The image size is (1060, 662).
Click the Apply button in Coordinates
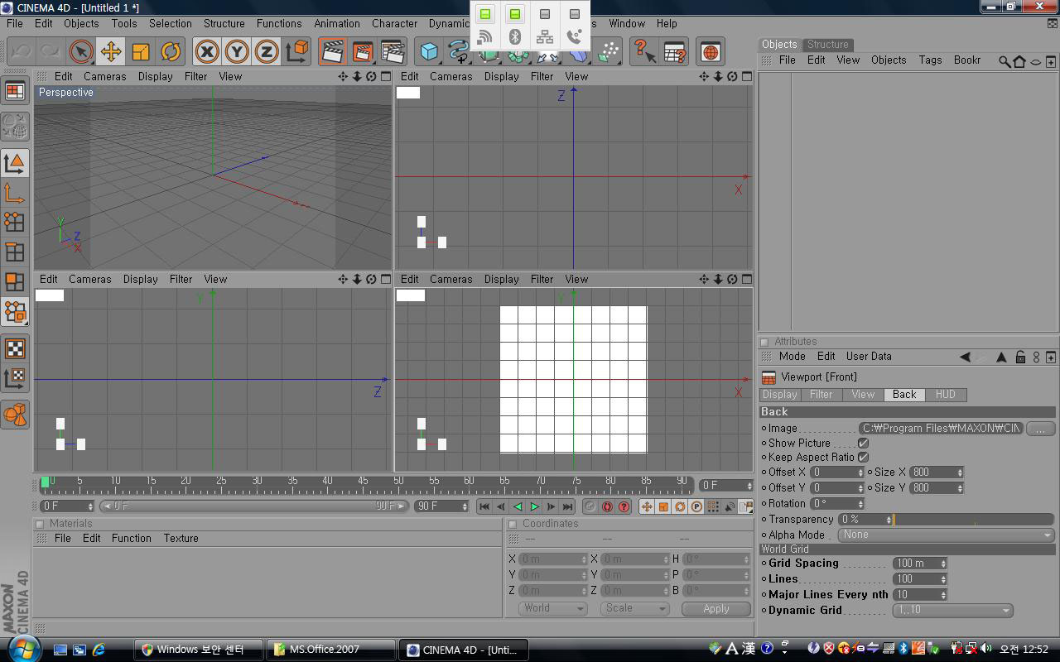[x=716, y=608]
